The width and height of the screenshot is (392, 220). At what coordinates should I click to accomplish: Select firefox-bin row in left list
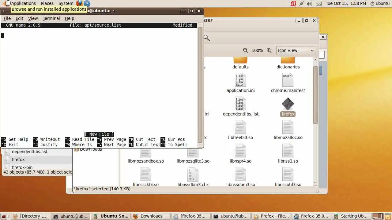point(37,167)
